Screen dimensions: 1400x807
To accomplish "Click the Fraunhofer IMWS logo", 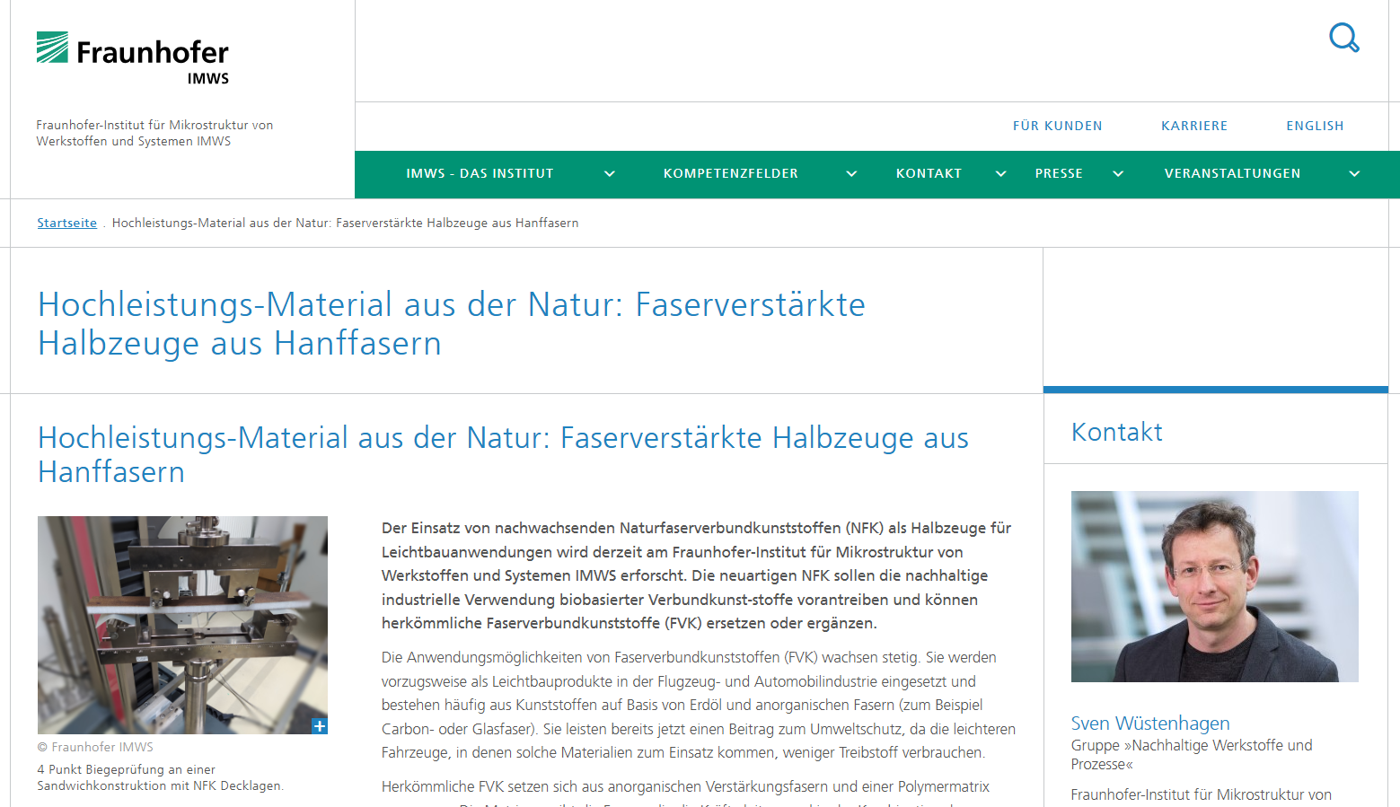I will [133, 58].
